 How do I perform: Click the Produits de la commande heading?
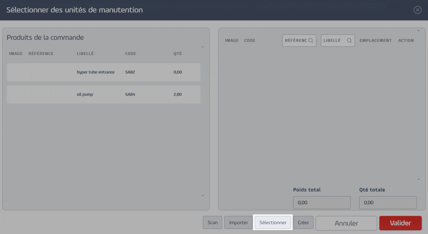(45, 38)
